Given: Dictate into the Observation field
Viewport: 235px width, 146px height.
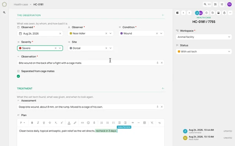Looking at the screenshot, I should (x=158, y=63).
